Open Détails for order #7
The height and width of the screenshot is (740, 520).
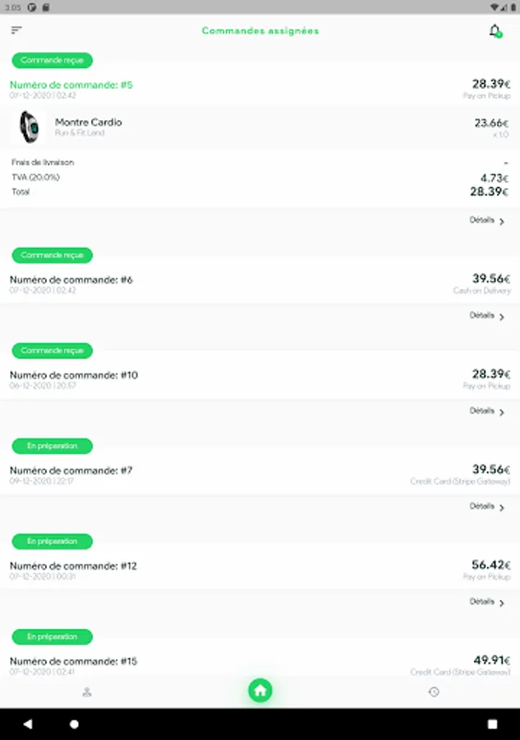[487, 506]
